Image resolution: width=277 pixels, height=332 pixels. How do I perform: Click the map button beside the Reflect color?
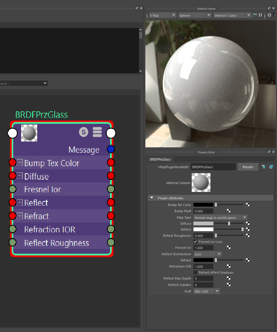click(248, 229)
